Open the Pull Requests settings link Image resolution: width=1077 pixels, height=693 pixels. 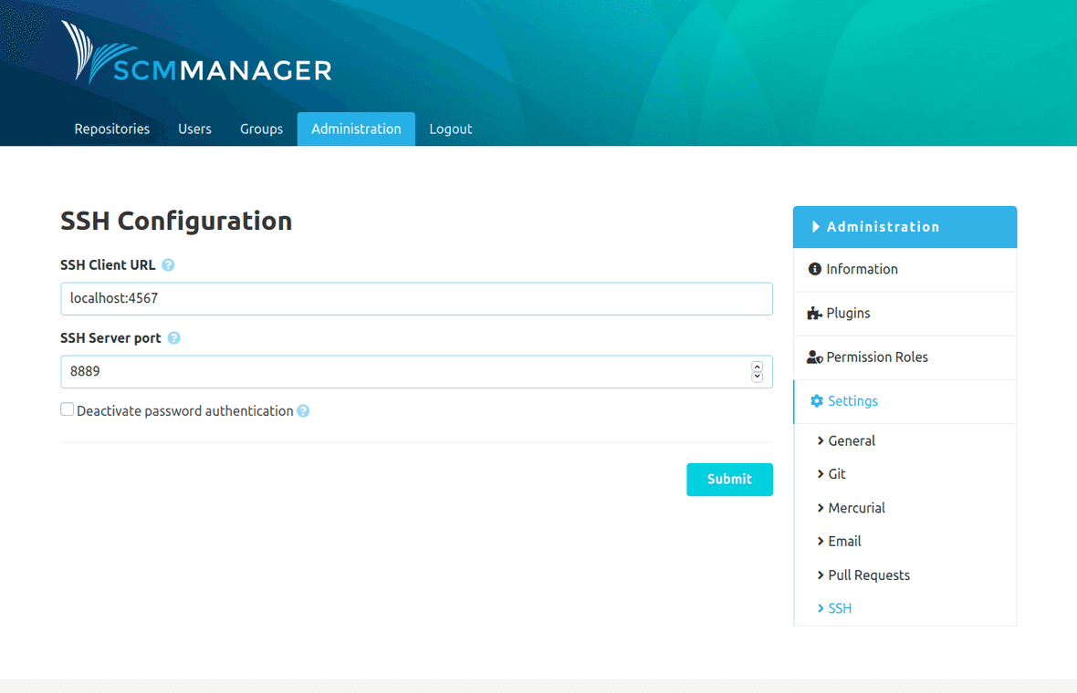867,574
